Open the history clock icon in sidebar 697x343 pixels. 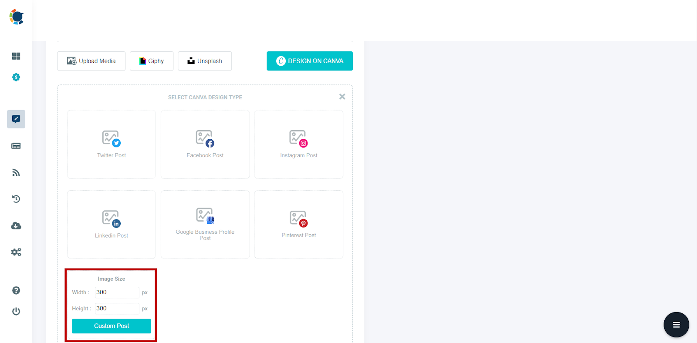[x=16, y=199]
